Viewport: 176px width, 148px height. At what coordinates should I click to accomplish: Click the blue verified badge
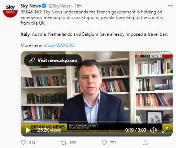coord(44,6)
